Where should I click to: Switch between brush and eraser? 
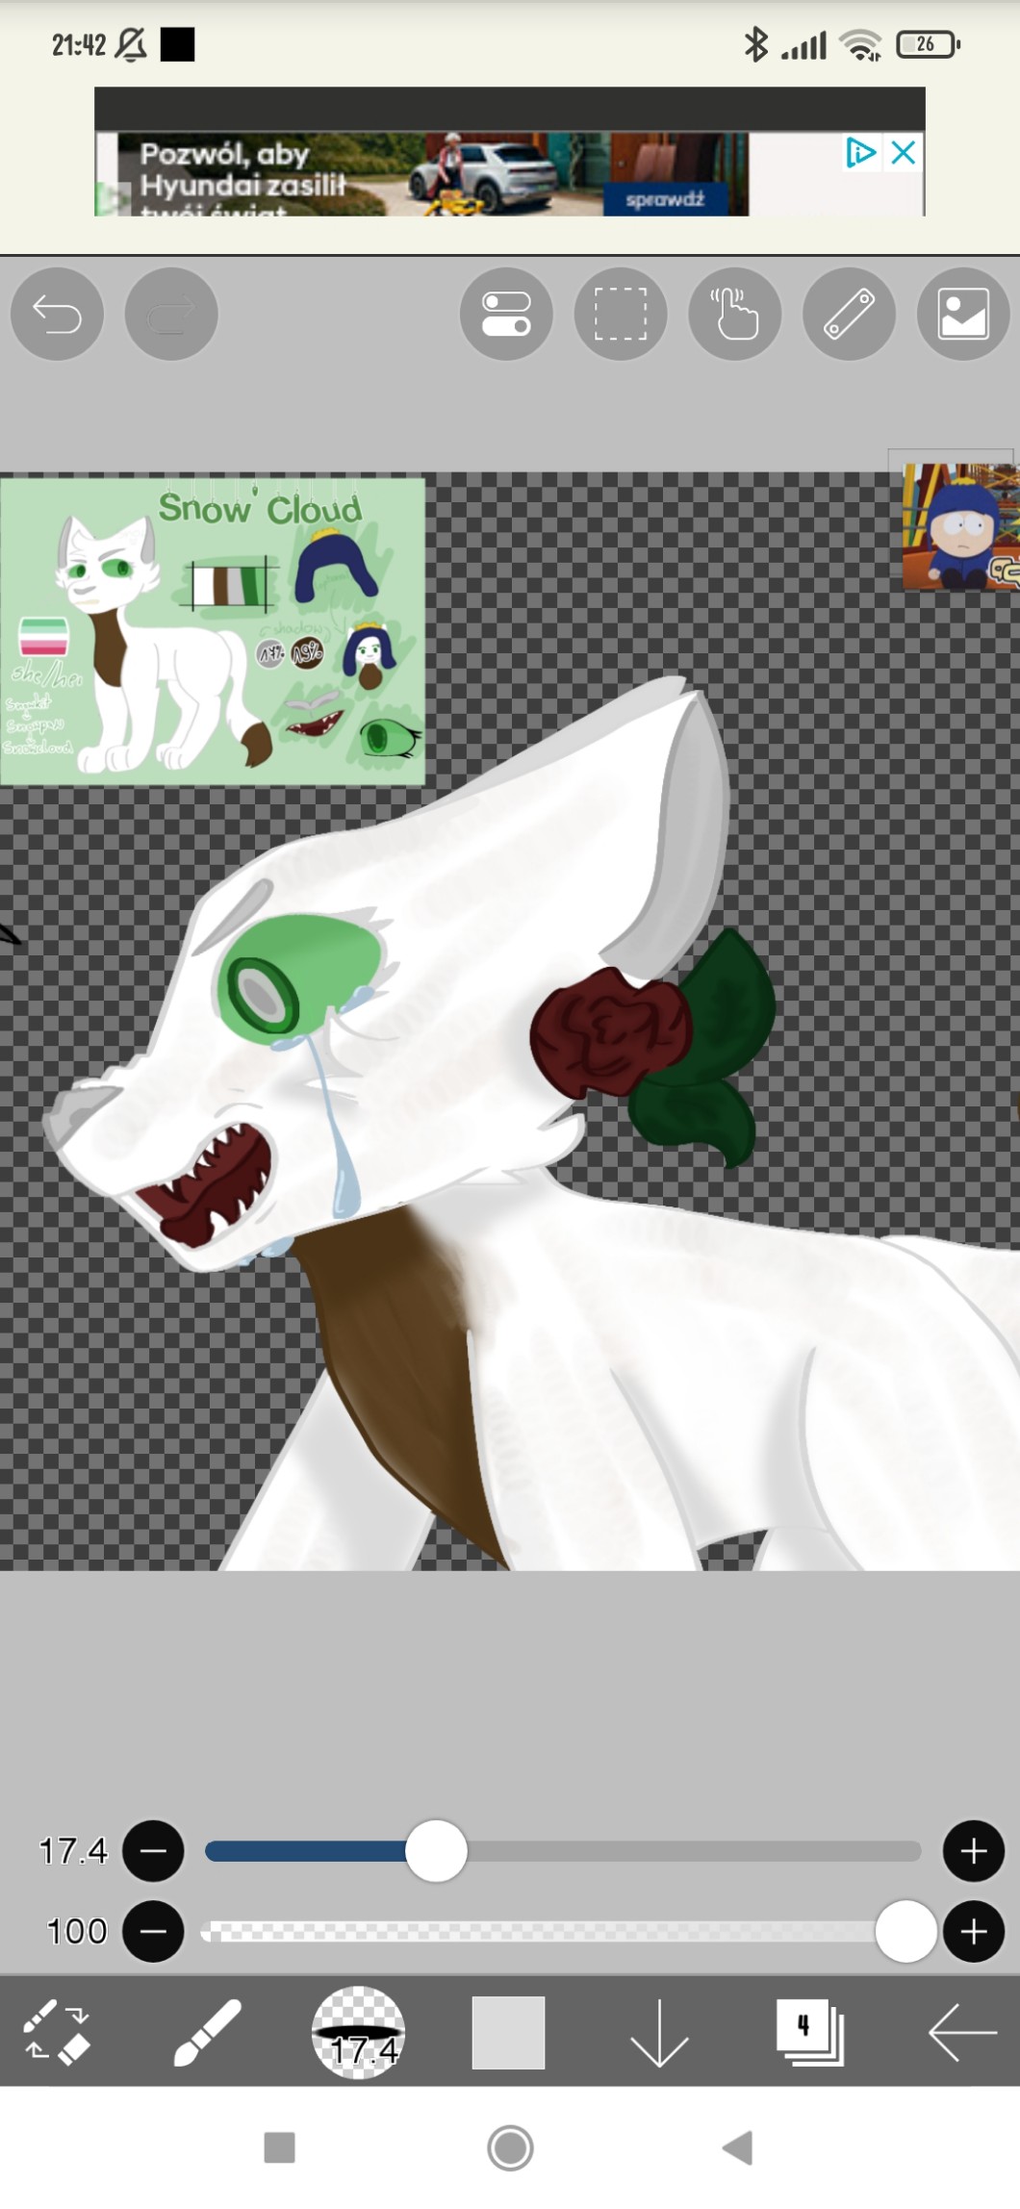[x=56, y=2032]
